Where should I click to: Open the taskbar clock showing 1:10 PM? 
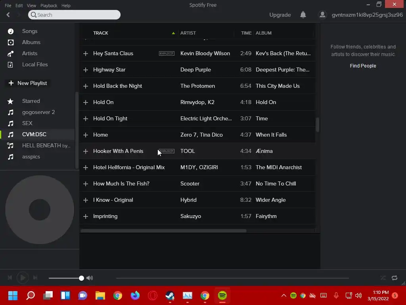(378, 295)
